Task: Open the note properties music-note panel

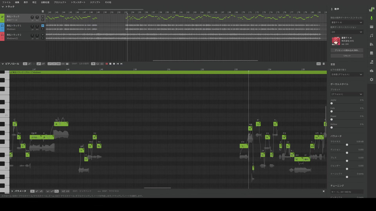Action: [371, 36]
